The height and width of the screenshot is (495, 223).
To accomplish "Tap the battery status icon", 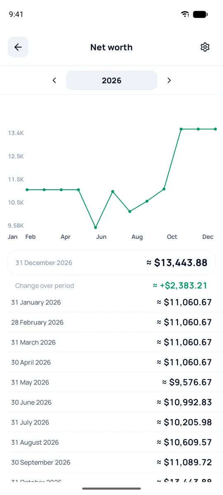I will click(x=200, y=14).
